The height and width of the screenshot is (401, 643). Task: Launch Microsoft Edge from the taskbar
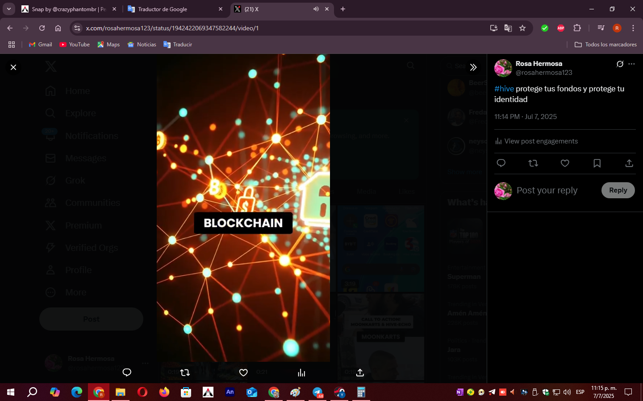pyautogui.click(x=77, y=392)
